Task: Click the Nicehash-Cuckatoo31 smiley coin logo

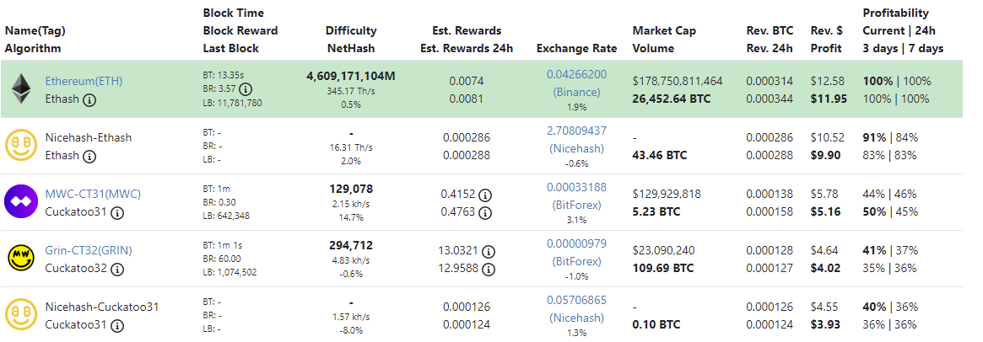Action: (21, 315)
